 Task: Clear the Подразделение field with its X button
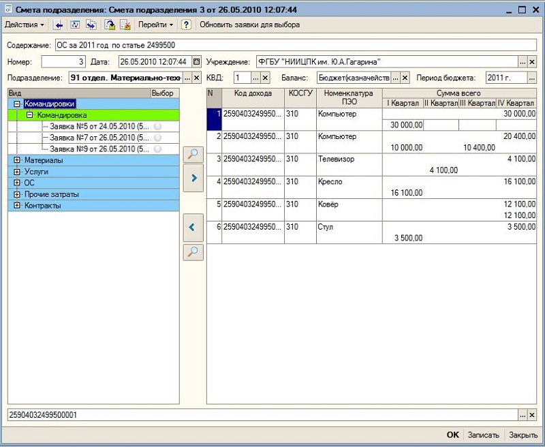coord(197,78)
